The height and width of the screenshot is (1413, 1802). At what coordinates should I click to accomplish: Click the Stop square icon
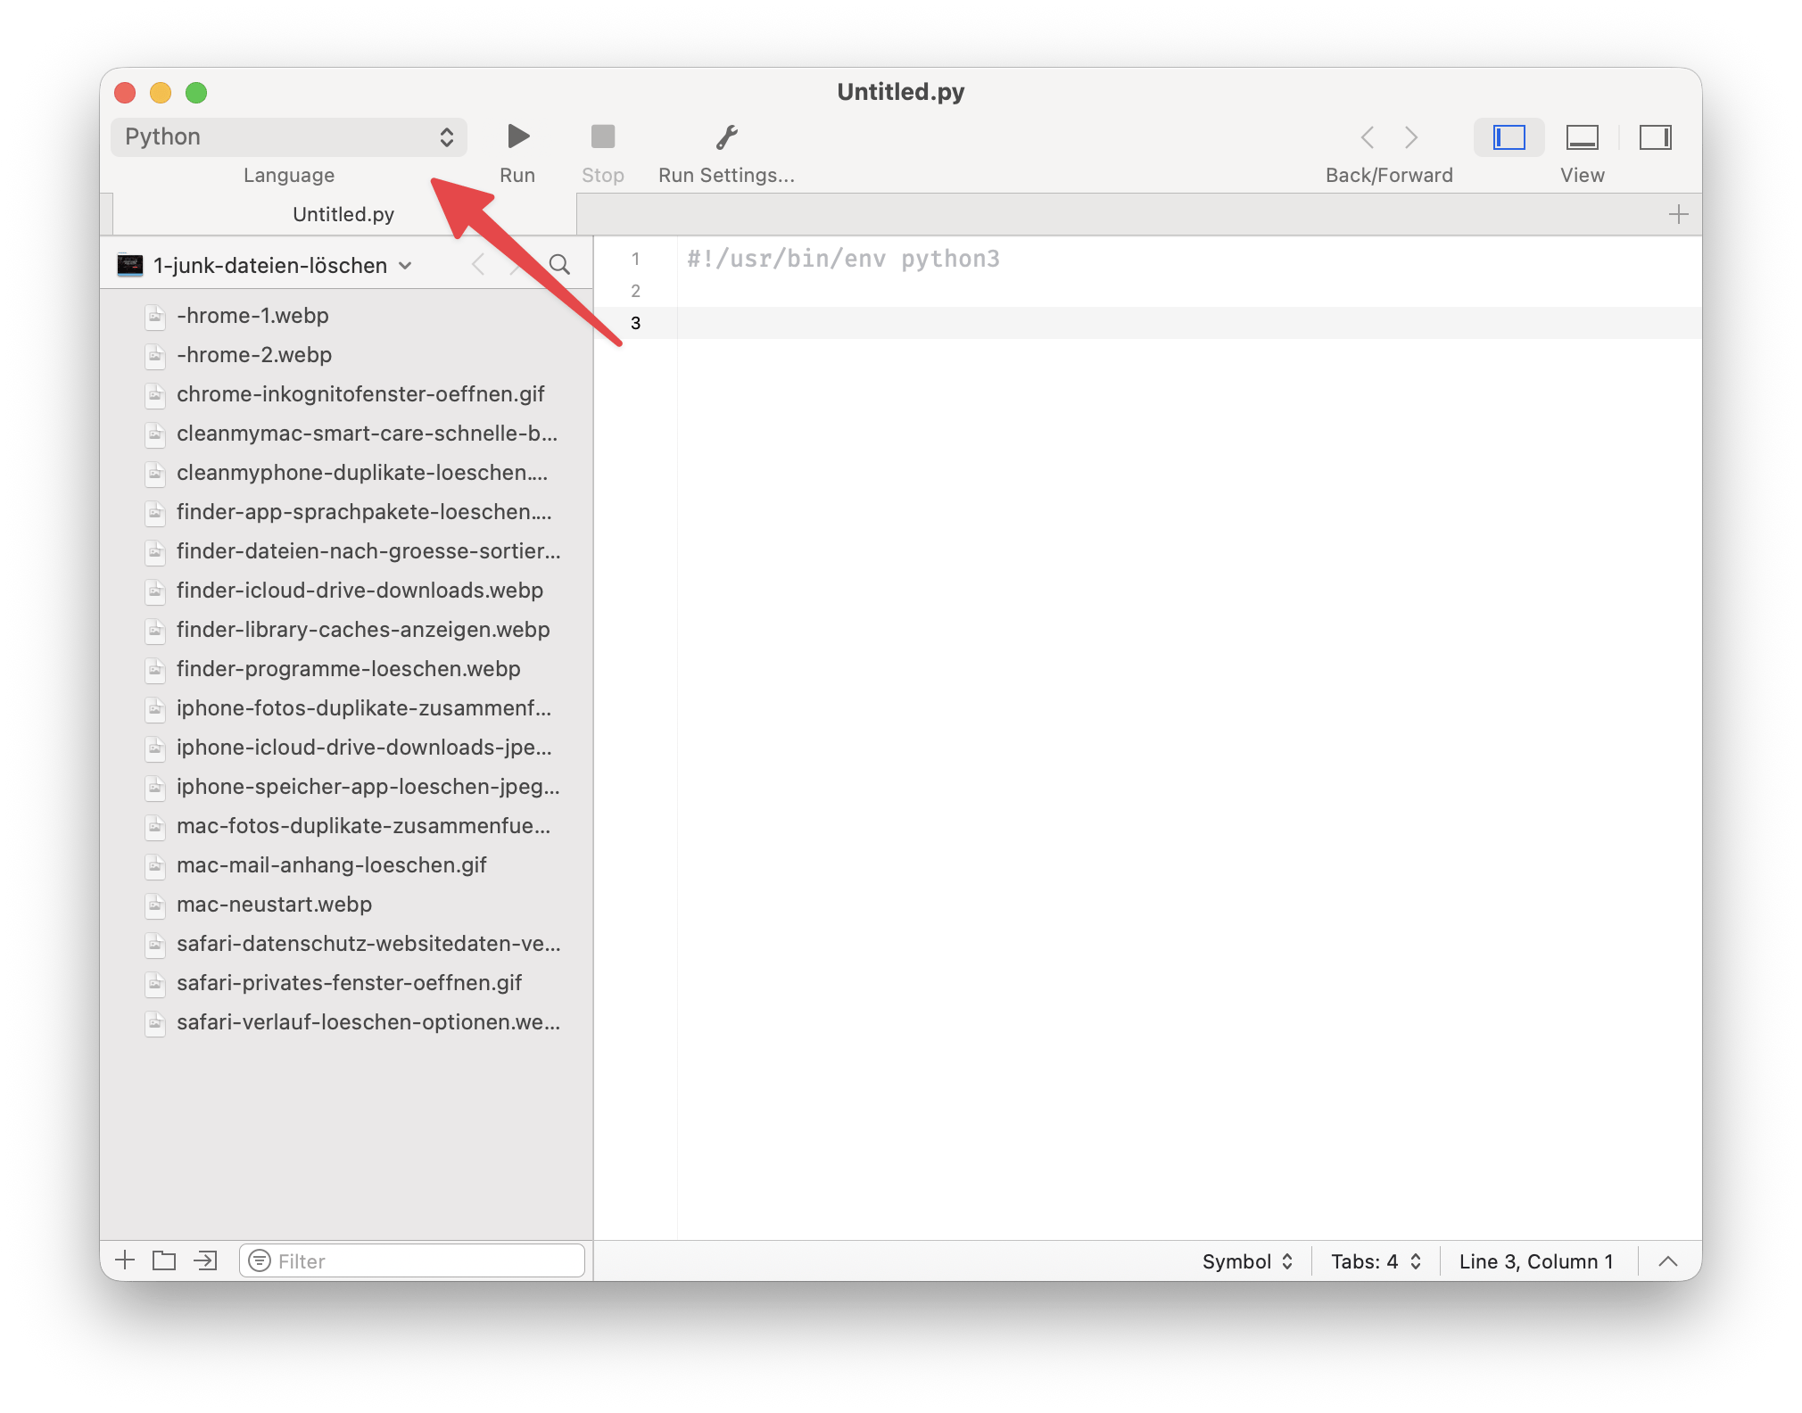[x=603, y=136]
